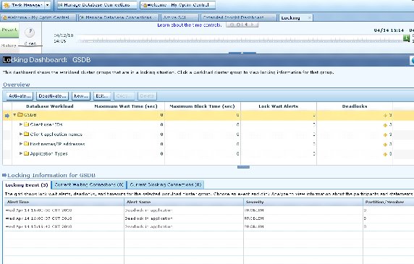Select the second bolded deadlock alert row
Viewport: 414px width, 264px height.
208,218
